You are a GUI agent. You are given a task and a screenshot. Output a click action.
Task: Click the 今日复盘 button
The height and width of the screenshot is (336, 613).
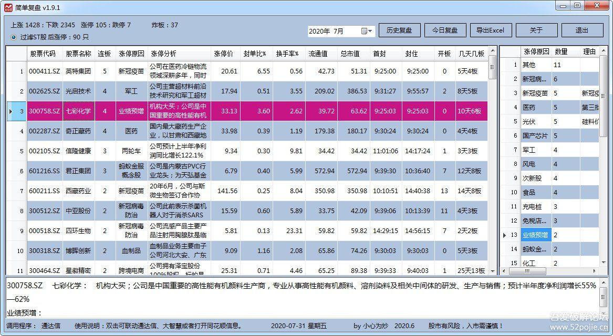pos(445,30)
